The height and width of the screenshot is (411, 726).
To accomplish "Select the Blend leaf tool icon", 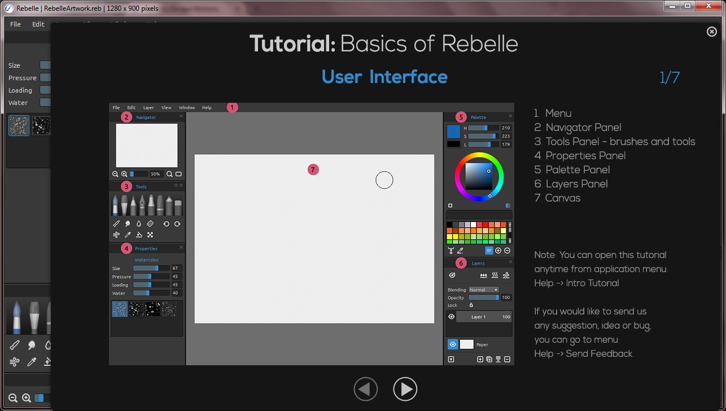I will (x=32, y=344).
